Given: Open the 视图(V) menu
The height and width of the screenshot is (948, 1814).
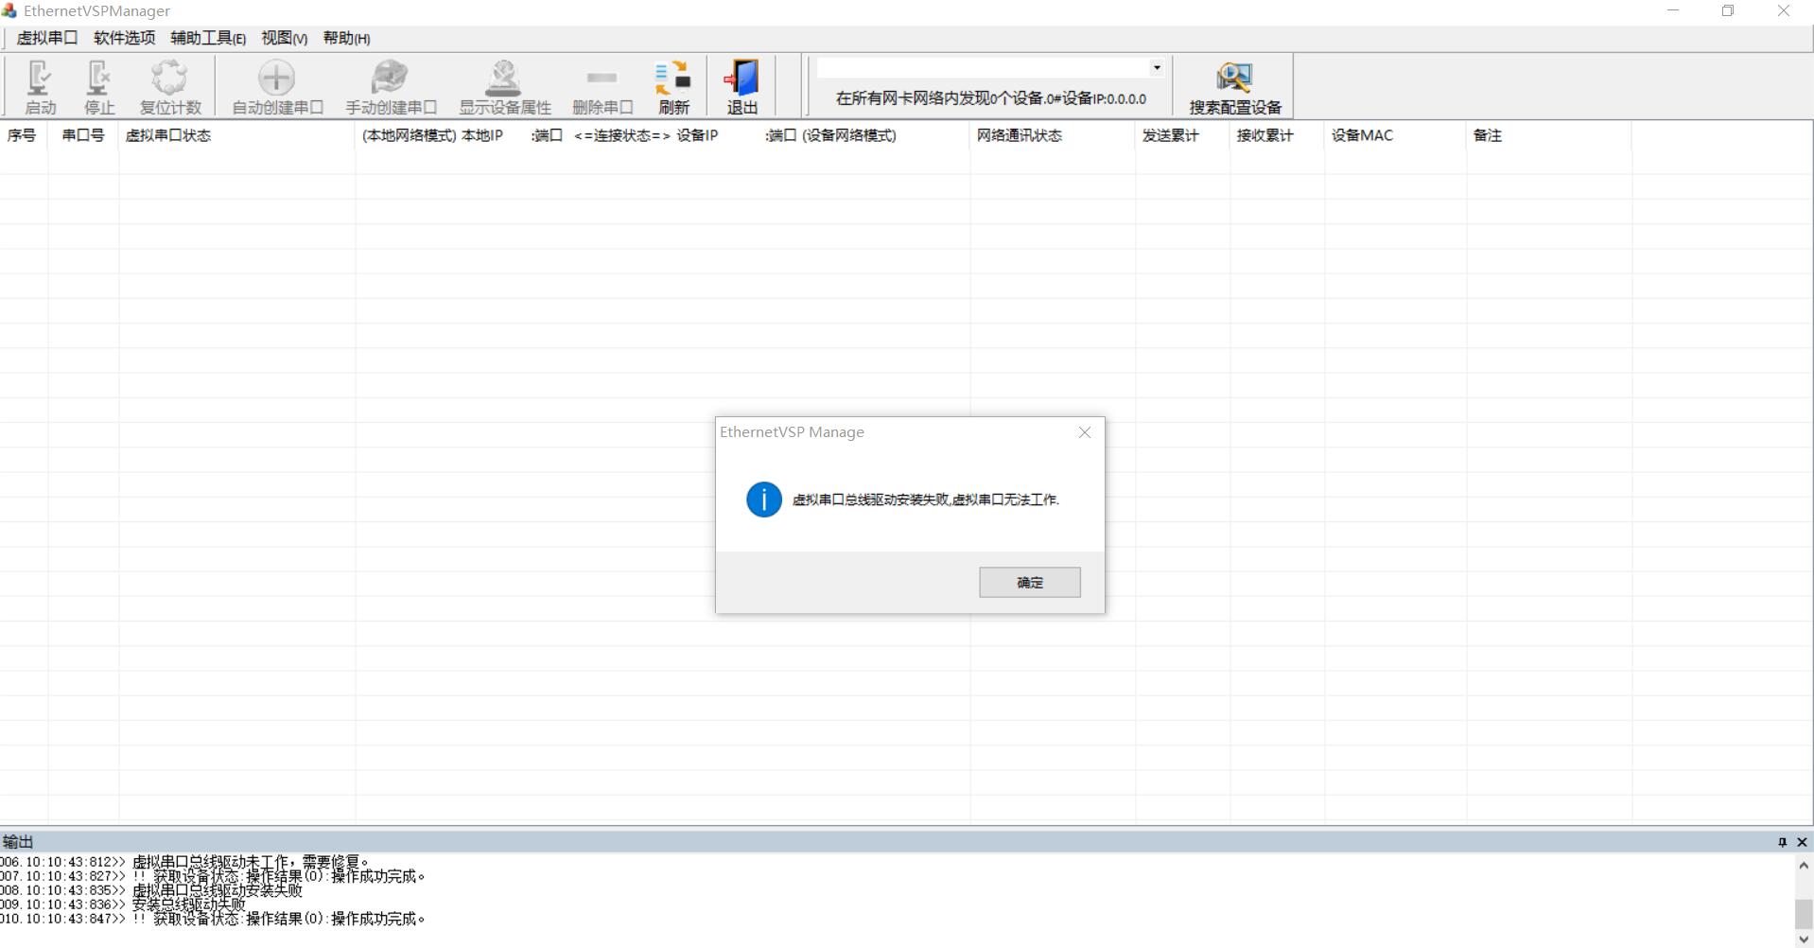Looking at the screenshot, I should pyautogui.click(x=285, y=38).
